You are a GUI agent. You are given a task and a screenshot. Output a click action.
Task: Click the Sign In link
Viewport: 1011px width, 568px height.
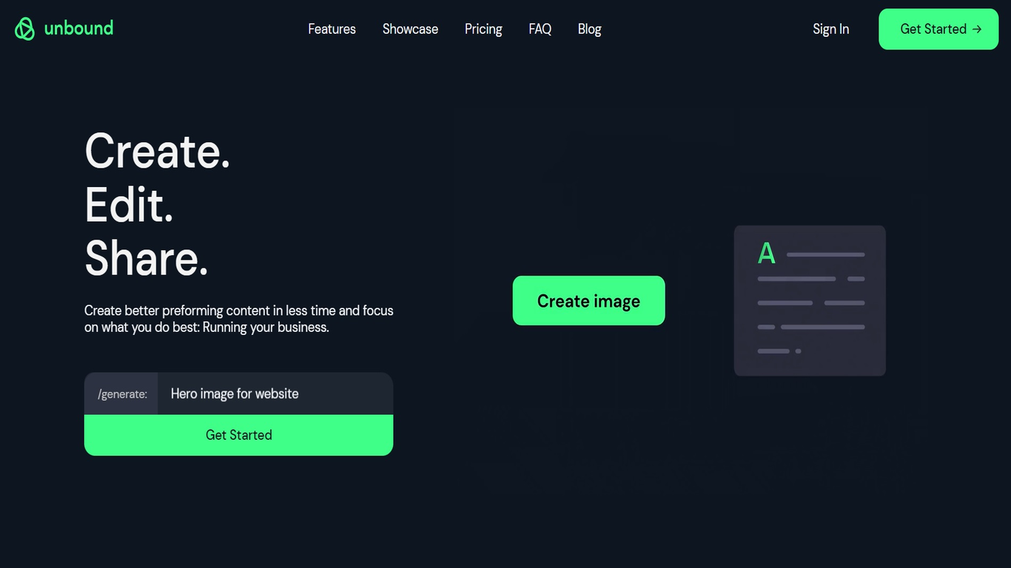point(830,29)
